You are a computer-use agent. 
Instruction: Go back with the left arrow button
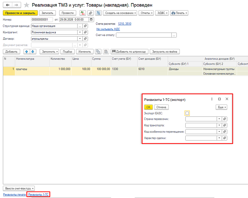pos(7,5)
